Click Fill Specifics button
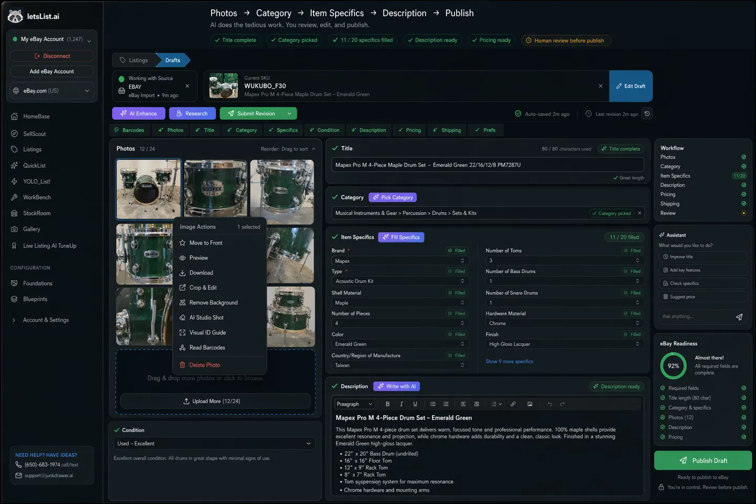This screenshot has width=756, height=504. [x=401, y=237]
